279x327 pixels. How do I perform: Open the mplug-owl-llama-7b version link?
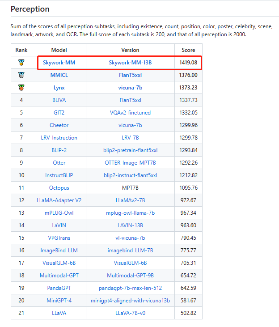[130, 213]
